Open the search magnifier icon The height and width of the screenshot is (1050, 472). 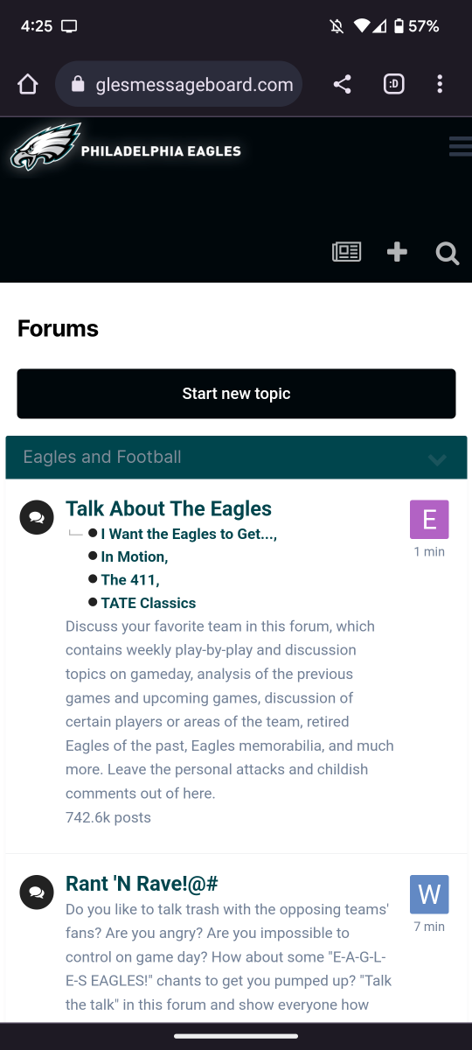pos(448,254)
